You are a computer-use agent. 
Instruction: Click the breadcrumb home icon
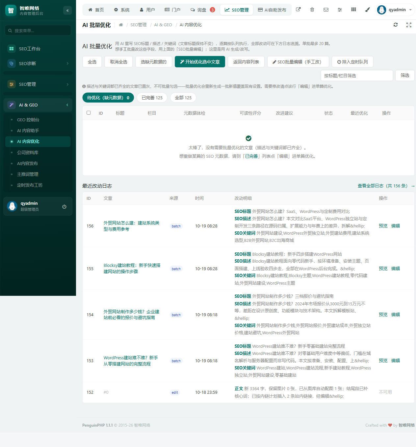pos(121,25)
